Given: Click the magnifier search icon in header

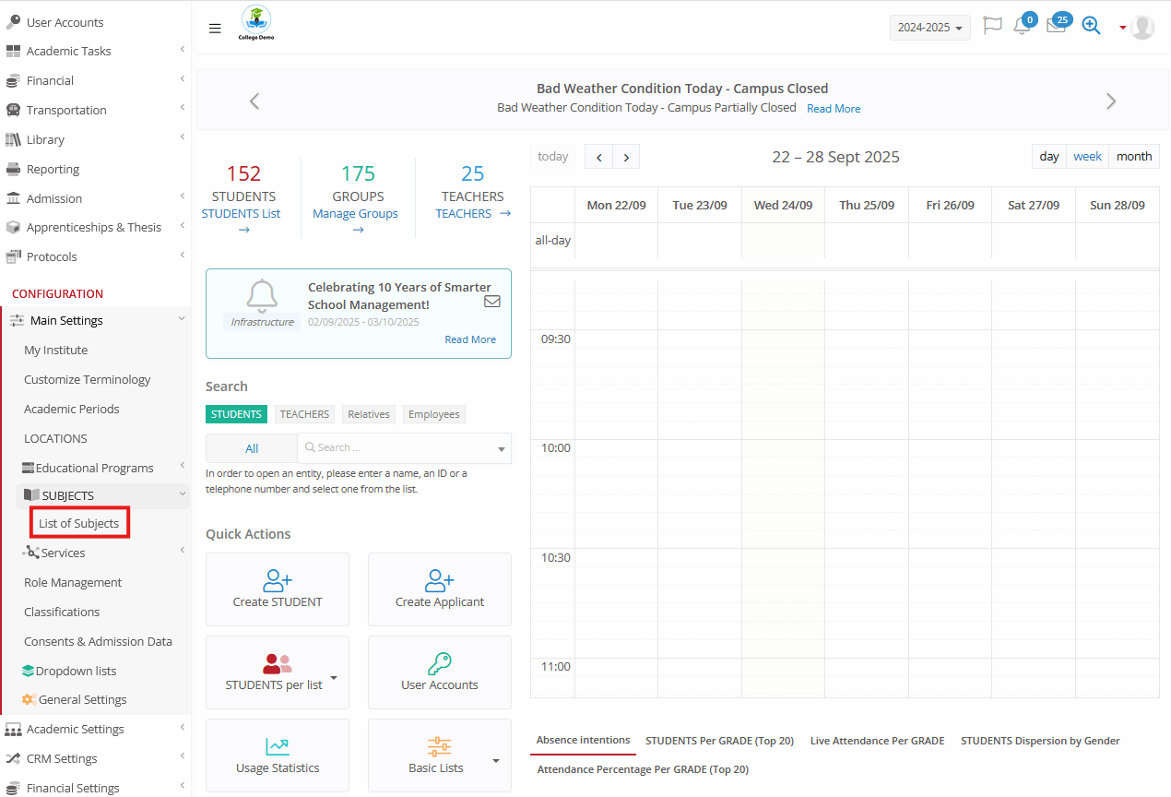Looking at the screenshot, I should click(1091, 27).
